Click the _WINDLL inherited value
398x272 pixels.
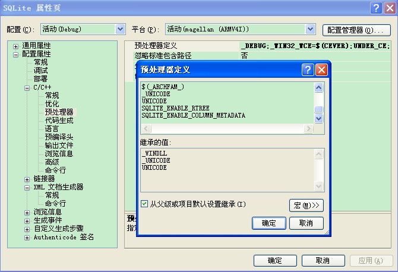tap(154, 153)
